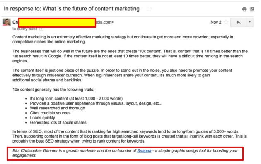Open more options dropdown beside reply
The width and height of the screenshot is (261, 164).
click(x=249, y=22)
